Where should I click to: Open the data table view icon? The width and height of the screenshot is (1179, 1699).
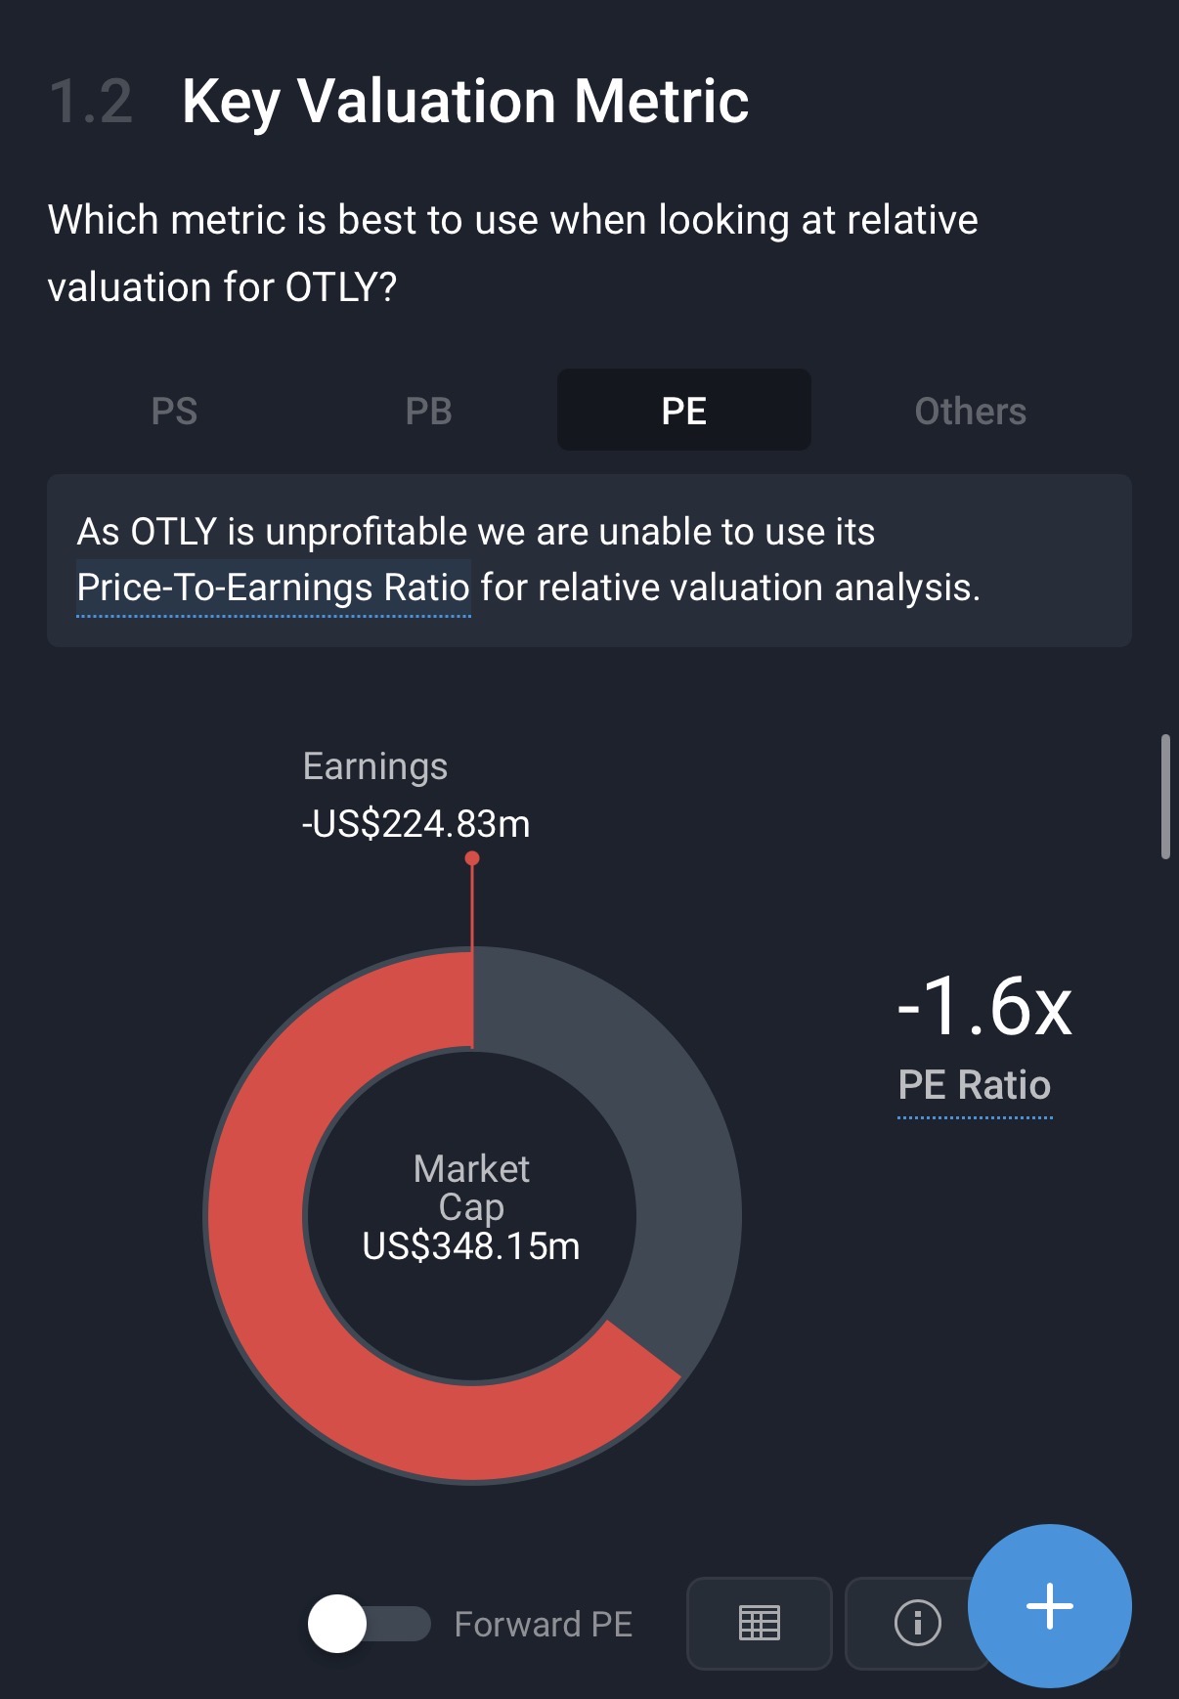pos(759,1624)
